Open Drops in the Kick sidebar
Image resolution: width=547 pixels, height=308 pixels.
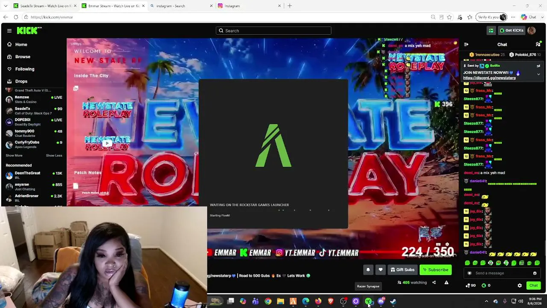point(33,81)
